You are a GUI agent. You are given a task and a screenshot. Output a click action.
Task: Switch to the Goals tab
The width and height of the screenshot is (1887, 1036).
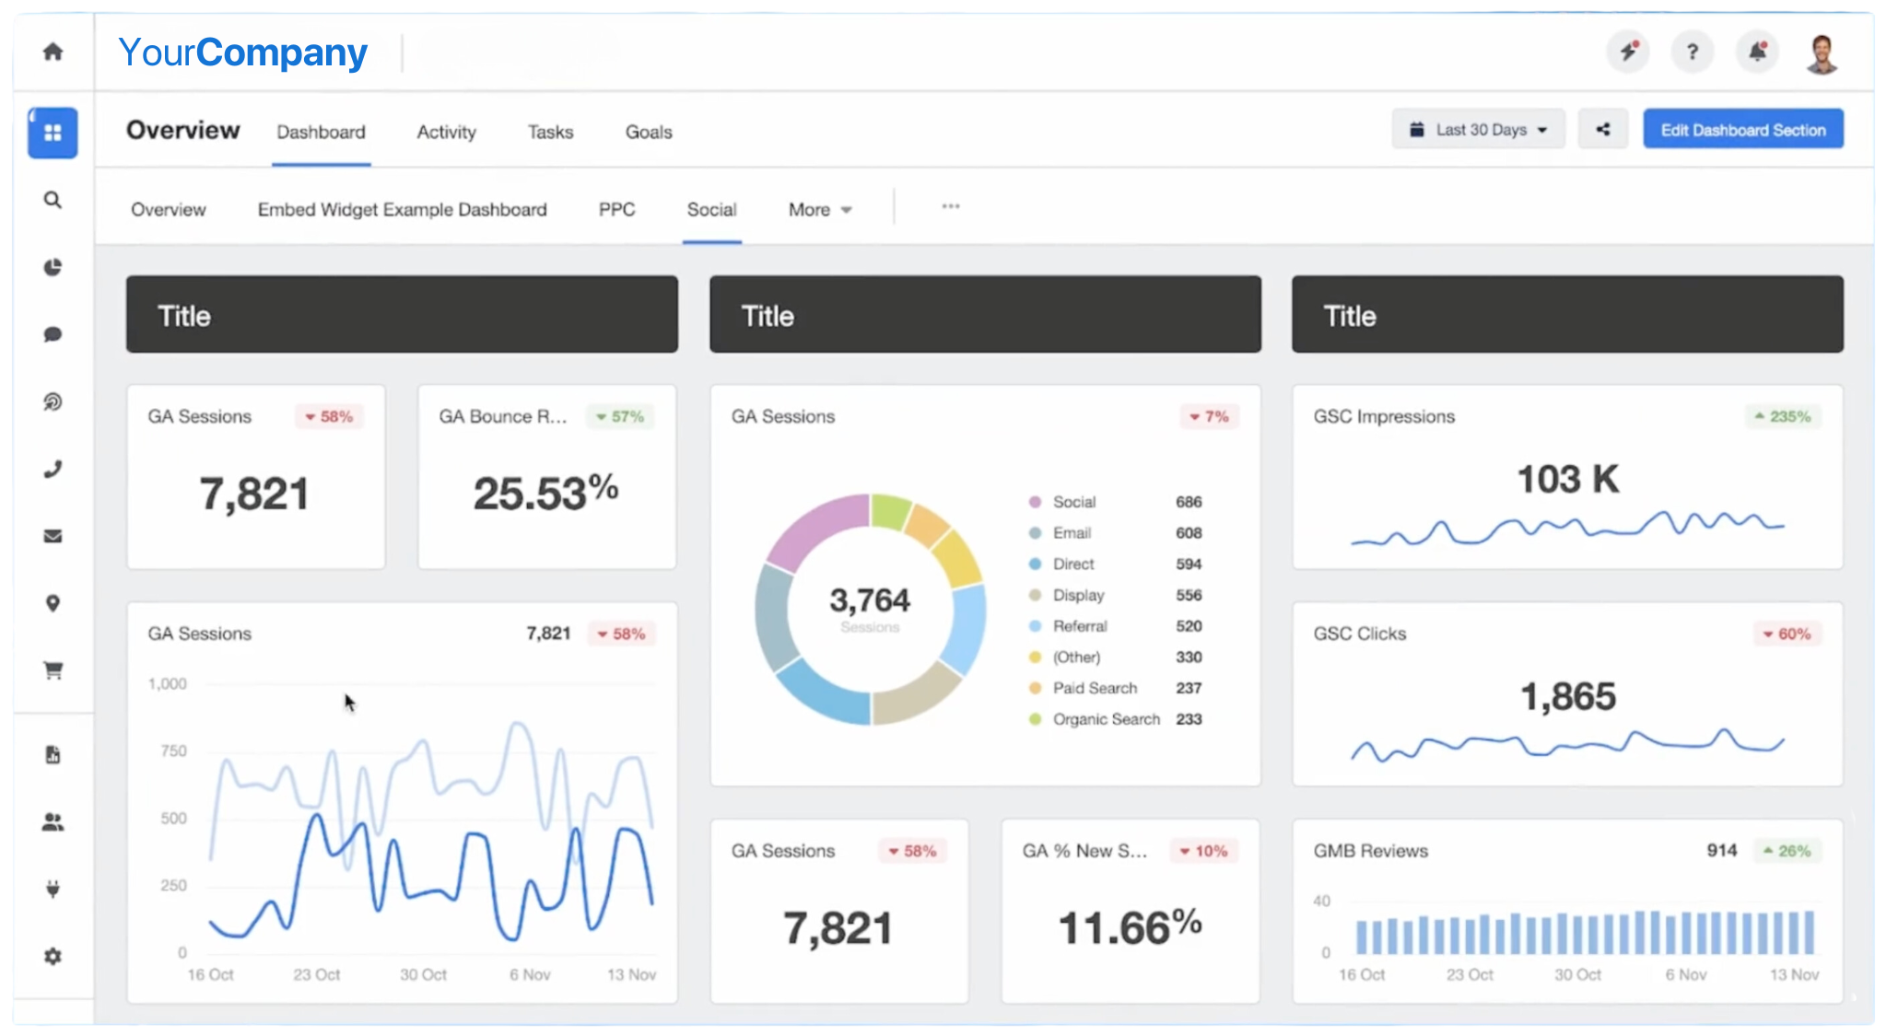(649, 133)
